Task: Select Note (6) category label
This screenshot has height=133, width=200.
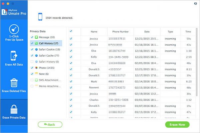Action: click(44, 74)
